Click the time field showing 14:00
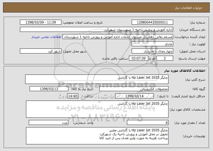Viewport: 213px width, 151px height. (73, 96)
